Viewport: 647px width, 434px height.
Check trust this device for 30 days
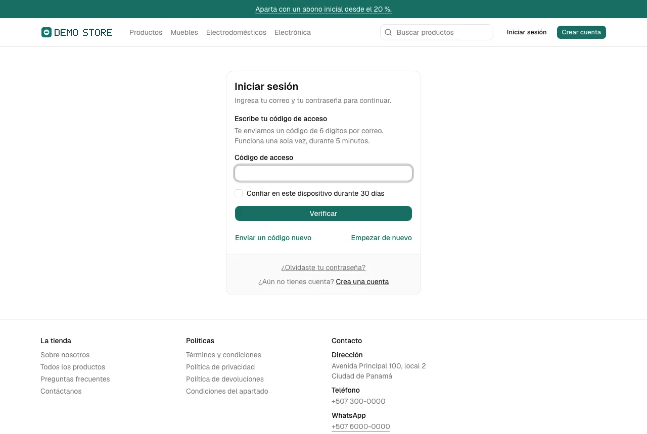tap(239, 193)
